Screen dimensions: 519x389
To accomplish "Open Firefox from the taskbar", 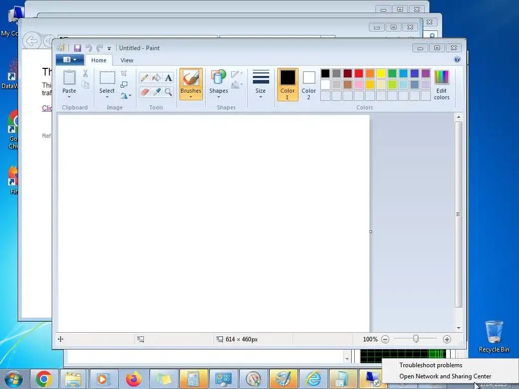I will [133, 379].
